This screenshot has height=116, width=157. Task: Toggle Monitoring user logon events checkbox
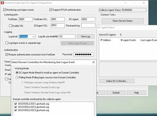point(4,10)
